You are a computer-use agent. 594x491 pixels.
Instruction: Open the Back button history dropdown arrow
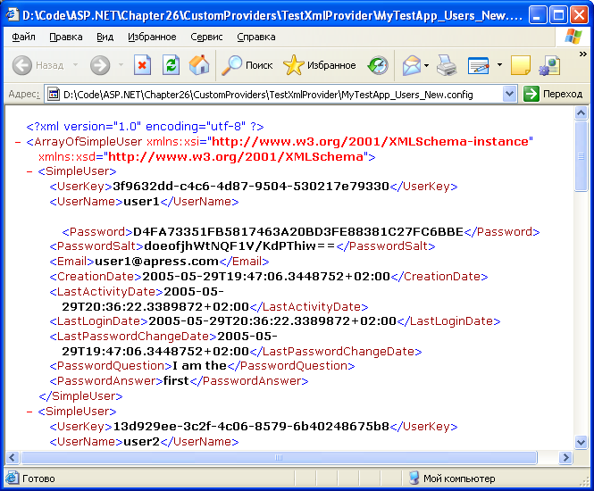tap(75, 65)
